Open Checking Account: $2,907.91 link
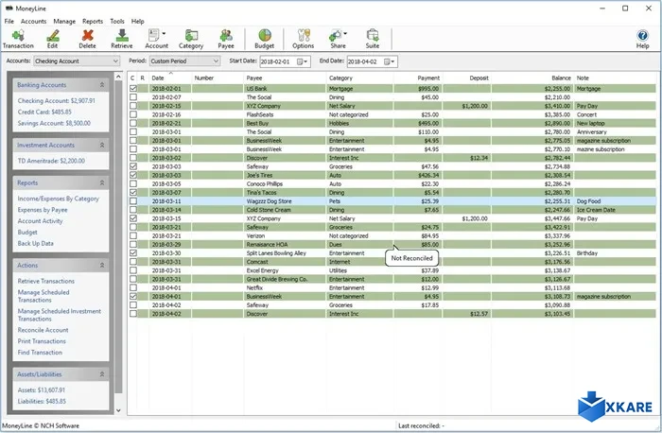Screen dimensions: 662x433 pyautogui.click(x=56, y=101)
